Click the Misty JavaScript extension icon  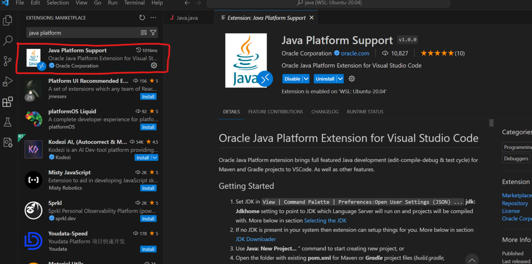(33, 180)
